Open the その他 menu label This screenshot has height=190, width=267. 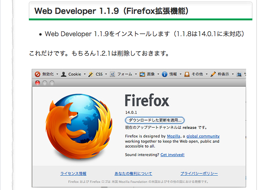pos(198,74)
